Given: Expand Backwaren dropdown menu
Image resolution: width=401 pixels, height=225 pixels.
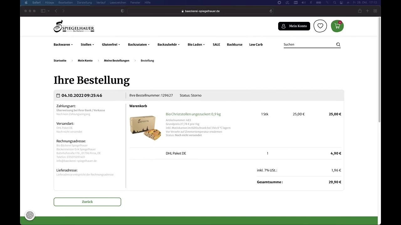Looking at the screenshot, I should tap(63, 45).
